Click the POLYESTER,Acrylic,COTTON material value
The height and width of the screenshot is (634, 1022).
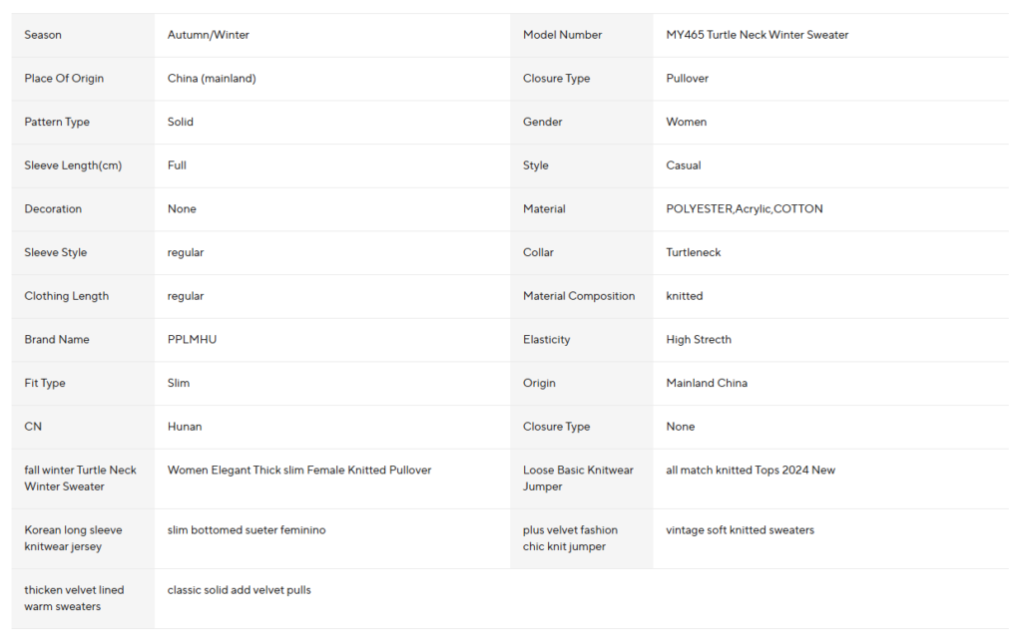(x=744, y=209)
